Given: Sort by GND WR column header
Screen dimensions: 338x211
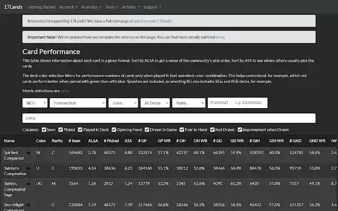Looking at the screenshot, I should point(317,141).
